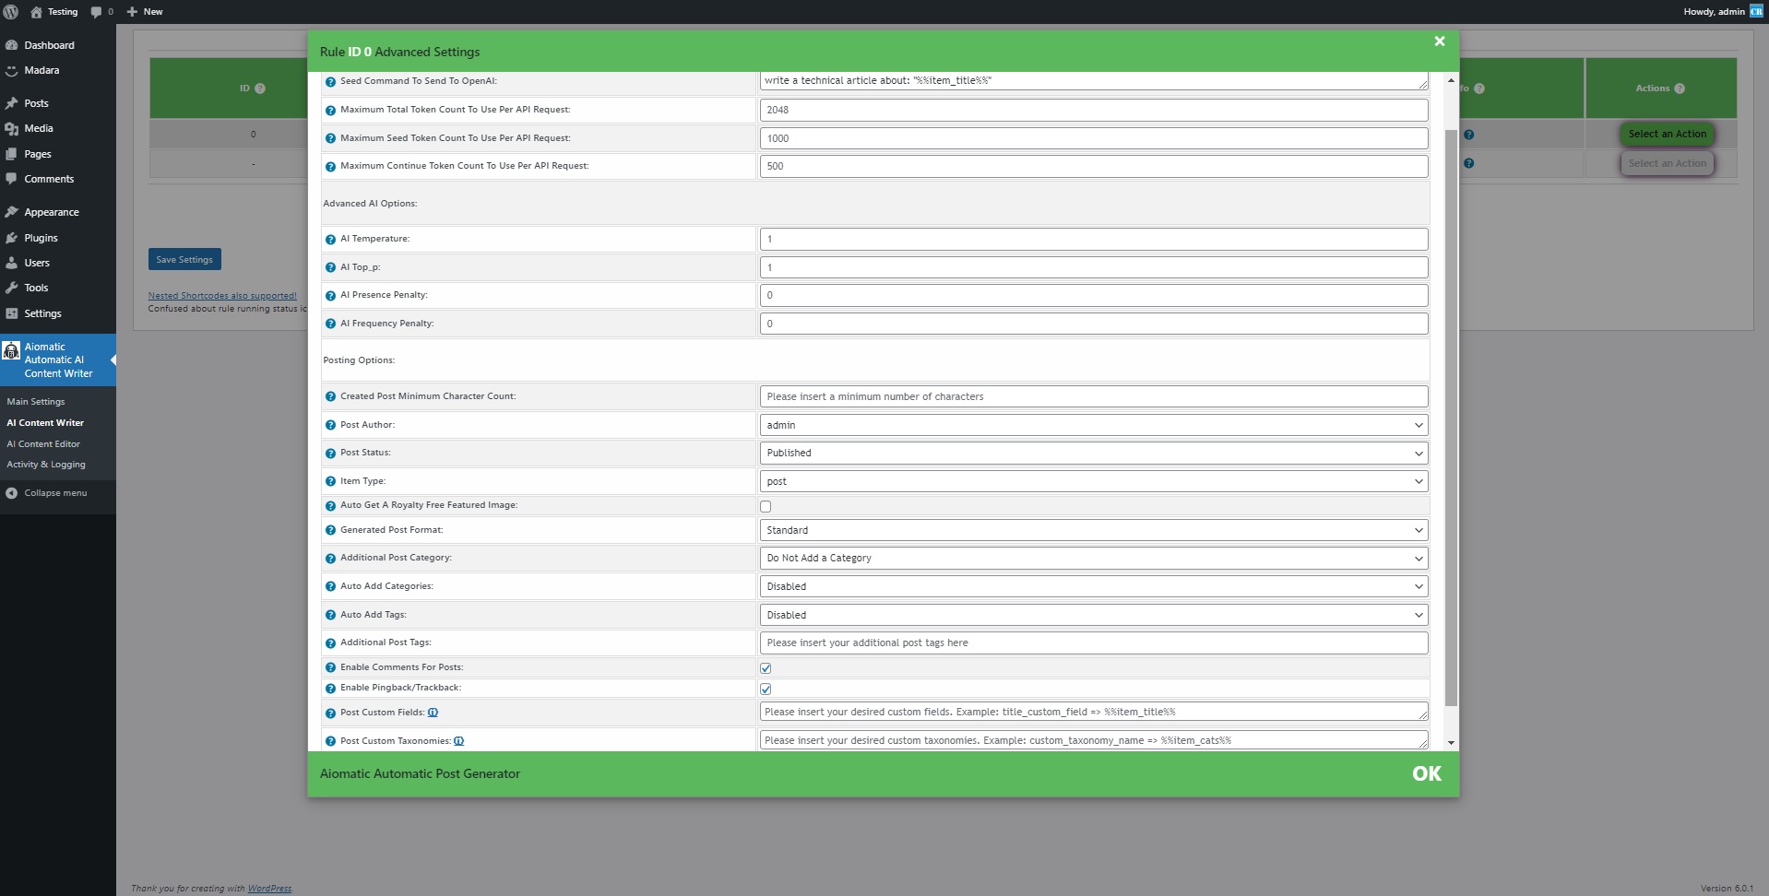This screenshot has width=1769, height=896.
Task: Open Activity & Logging submenu item
Action: [46, 465]
